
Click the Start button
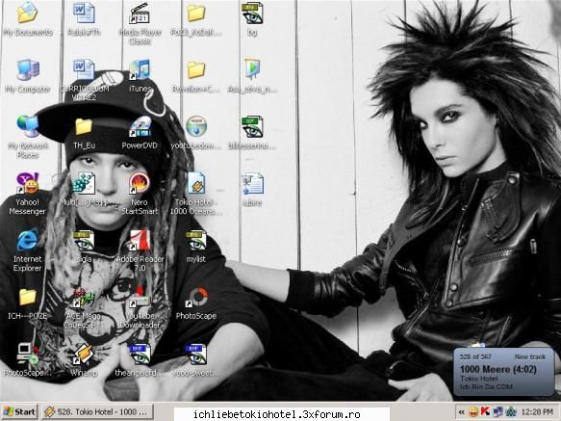coord(19,412)
